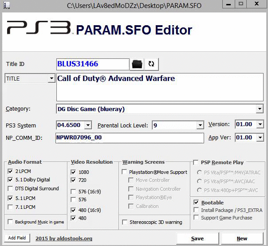Image resolution: width=268 pixels, height=246 pixels.
Task: Enable Install Package / PS3_EXTRA checkbox
Action: click(196, 210)
